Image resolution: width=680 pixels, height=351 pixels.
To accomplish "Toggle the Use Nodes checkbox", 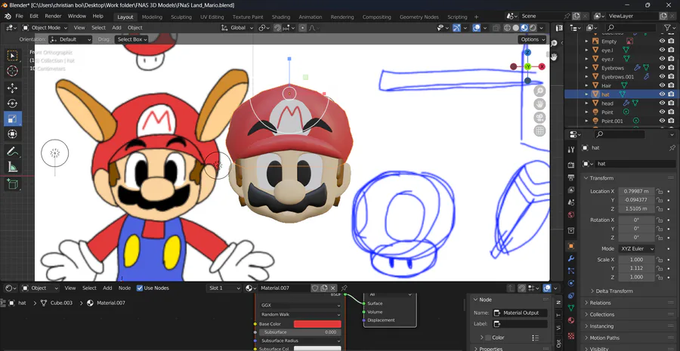I will pos(140,288).
